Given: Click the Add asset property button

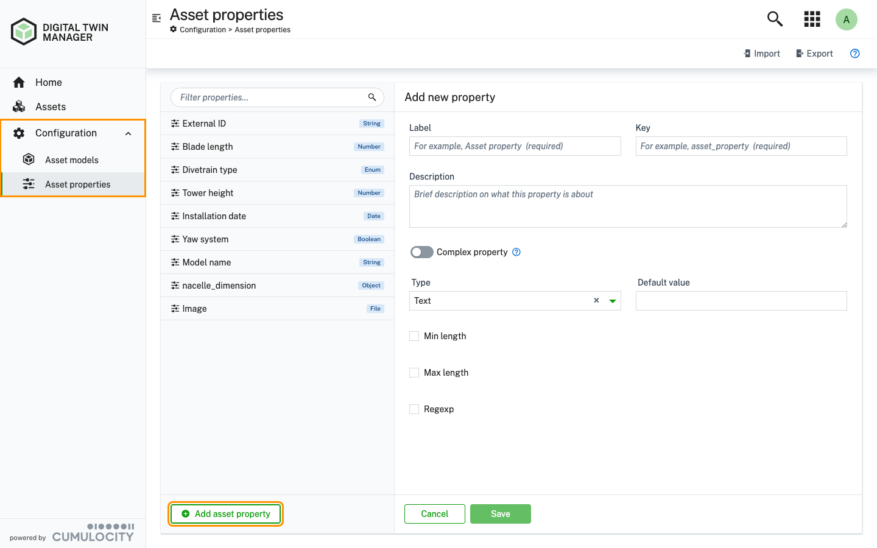Looking at the screenshot, I should [225, 513].
